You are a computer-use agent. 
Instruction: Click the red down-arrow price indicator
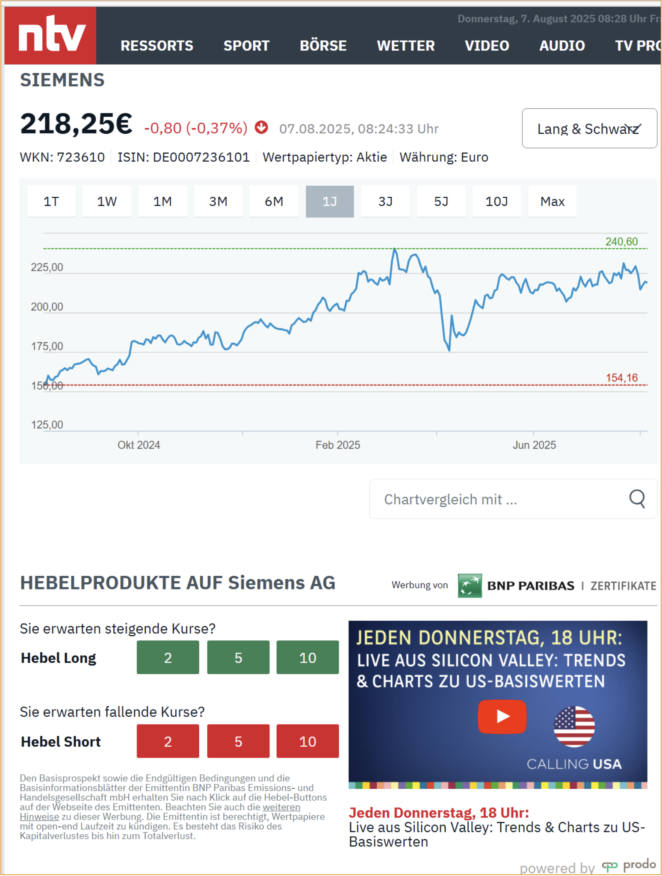coord(261,127)
